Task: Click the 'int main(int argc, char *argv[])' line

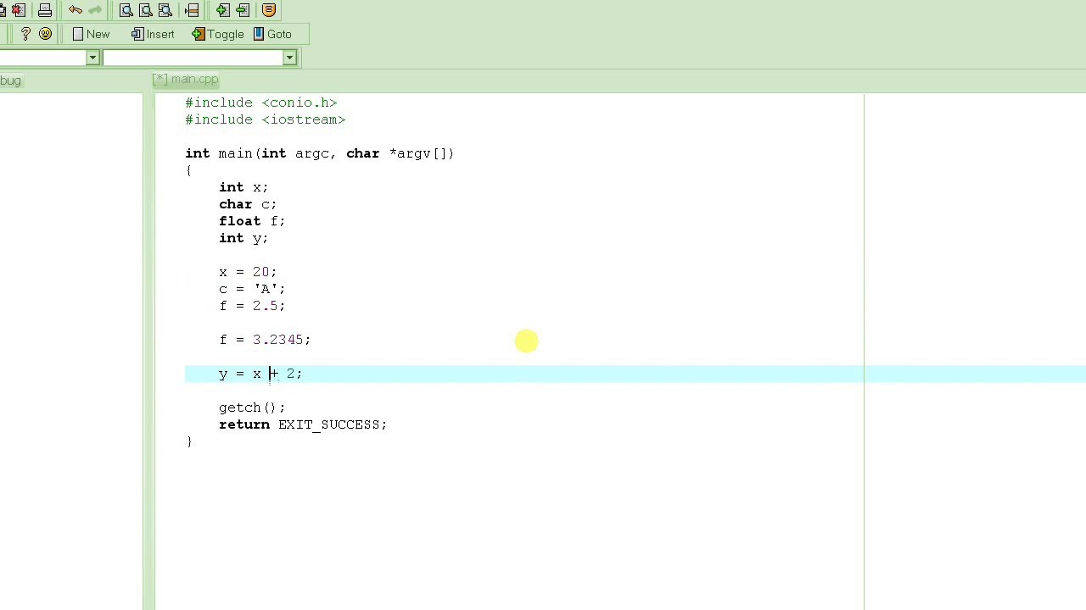Action: tap(320, 153)
